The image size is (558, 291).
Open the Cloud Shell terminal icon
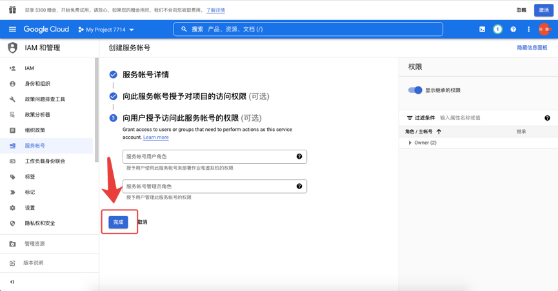tap(482, 29)
